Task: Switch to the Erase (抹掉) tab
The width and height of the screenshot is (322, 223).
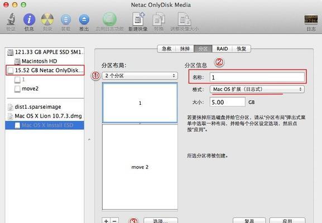Action: point(185,49)
